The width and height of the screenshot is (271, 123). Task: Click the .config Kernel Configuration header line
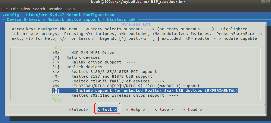[x=58, y=15]
